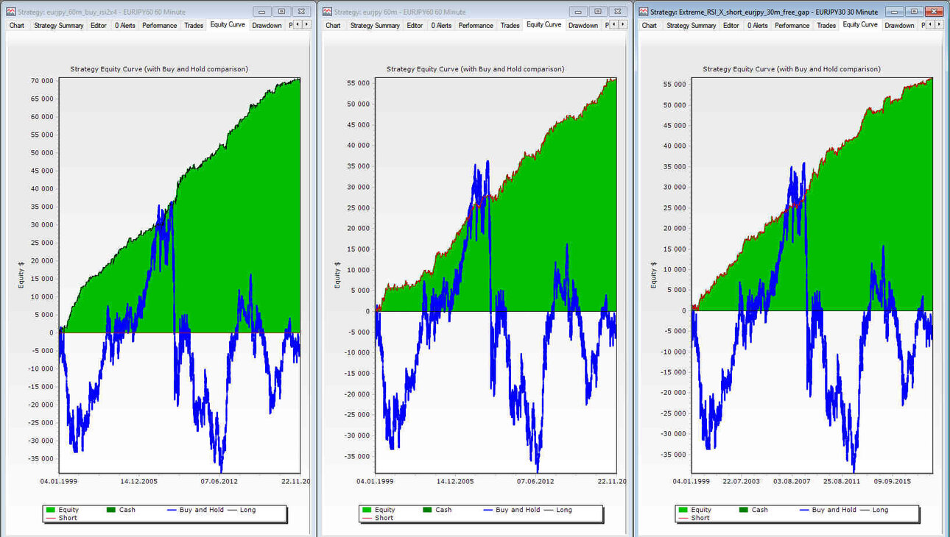The height and width of the screenshot is (537, 950).
Task: Click the right tab-scroll arrow in the Extreme_RSI_X_short window
Action: pyautogui.click(x=939, y=25)
